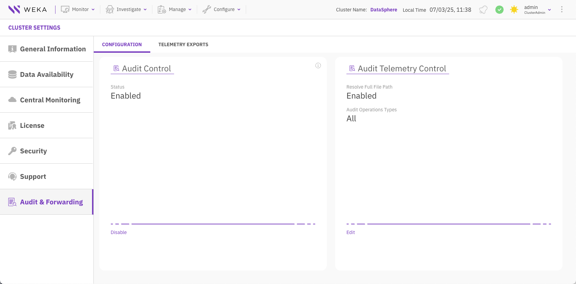Click the Audit Control info icon
The height and width of the screenshot is (284, 576).
pyautogui.click(x=318, y=65)
